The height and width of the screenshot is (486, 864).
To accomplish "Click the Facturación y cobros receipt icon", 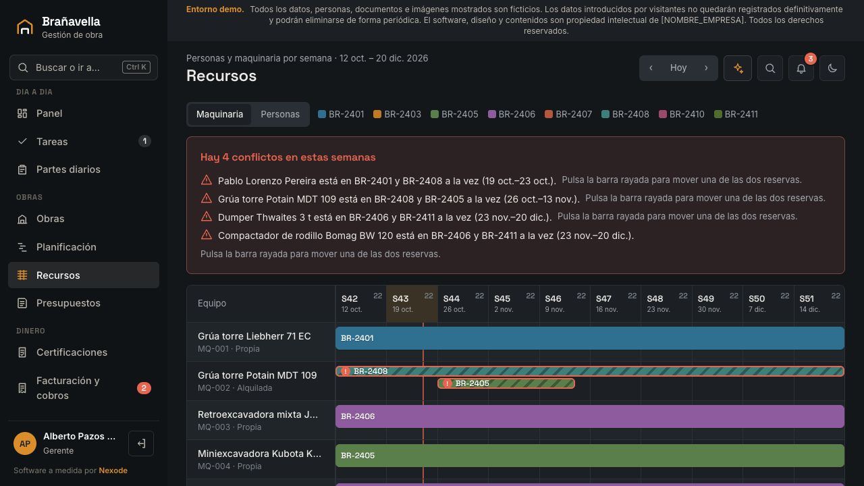I will (22, 388).
